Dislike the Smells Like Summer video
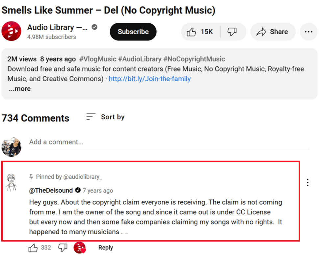Image resolution: width=323 pixels, height=259 pixels. 232,32
